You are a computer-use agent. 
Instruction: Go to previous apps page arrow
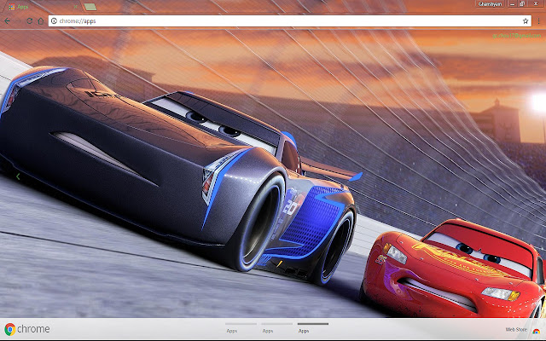point(18,176)
